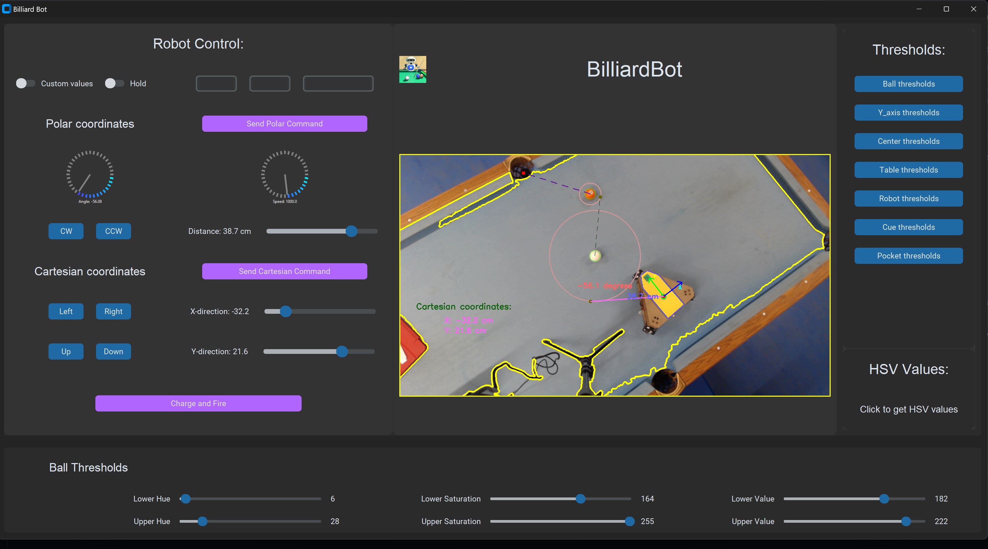Click the Billiard Bot title bar app icon
This screenshot has height=549, width=988.
click(x=6, y=9)
